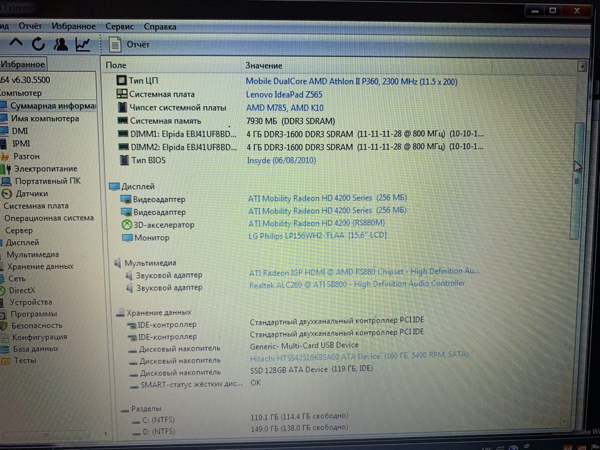Viewport: 600px width, 450px height.
Task: Expand the Мультимедиа tree node in sidebar
Action: pyautogui.click(x=32, y=254)
